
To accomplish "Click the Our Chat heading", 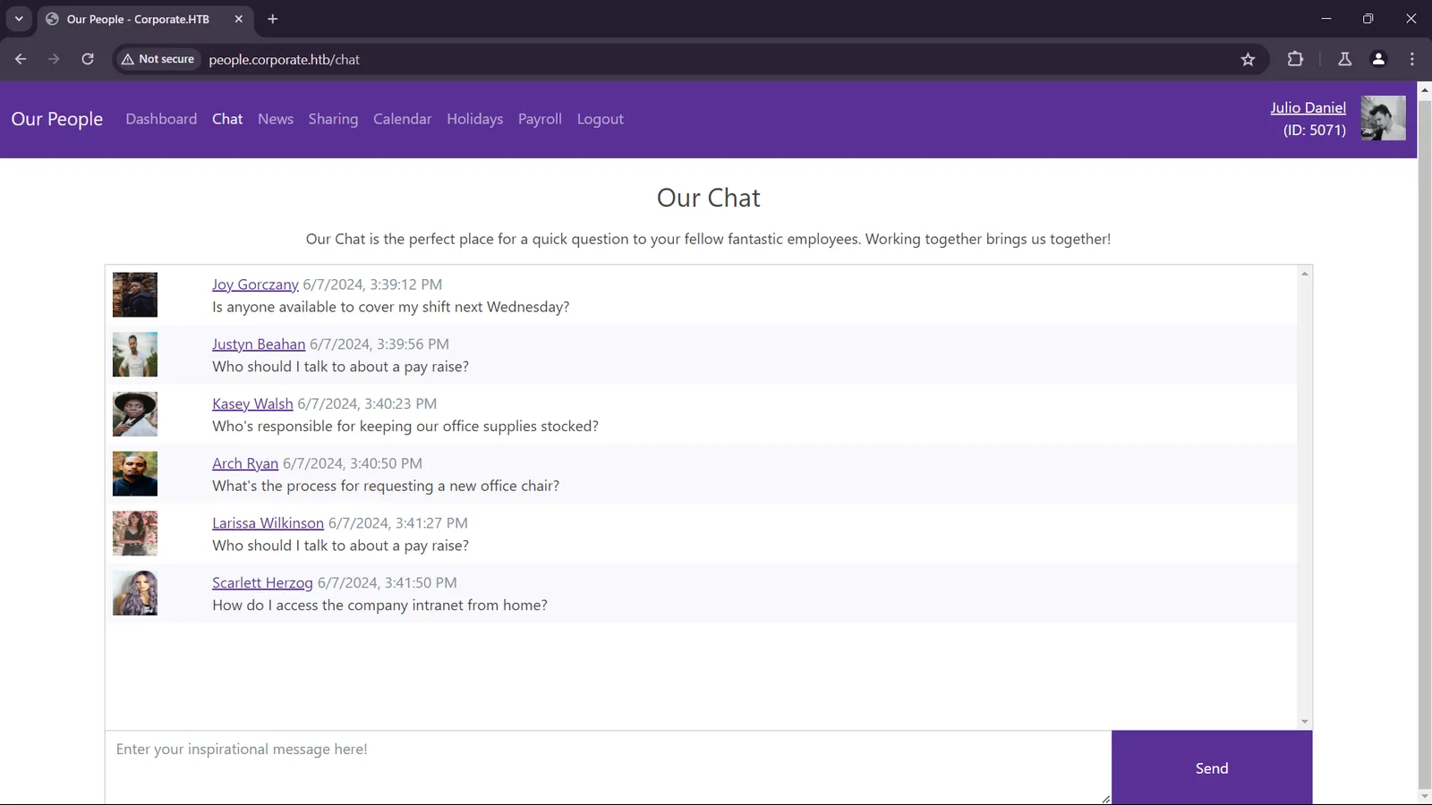I will coord(709,198).
